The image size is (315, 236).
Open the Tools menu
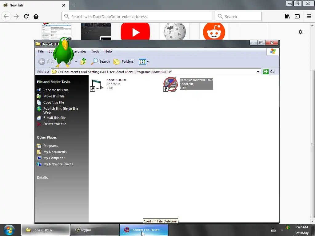tap(95, 51)
